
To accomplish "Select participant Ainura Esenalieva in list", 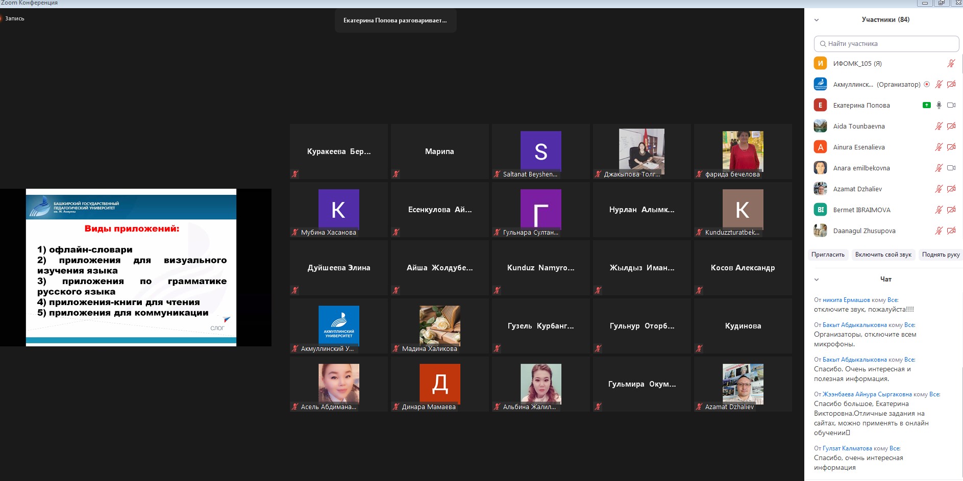I will [859, 147].
